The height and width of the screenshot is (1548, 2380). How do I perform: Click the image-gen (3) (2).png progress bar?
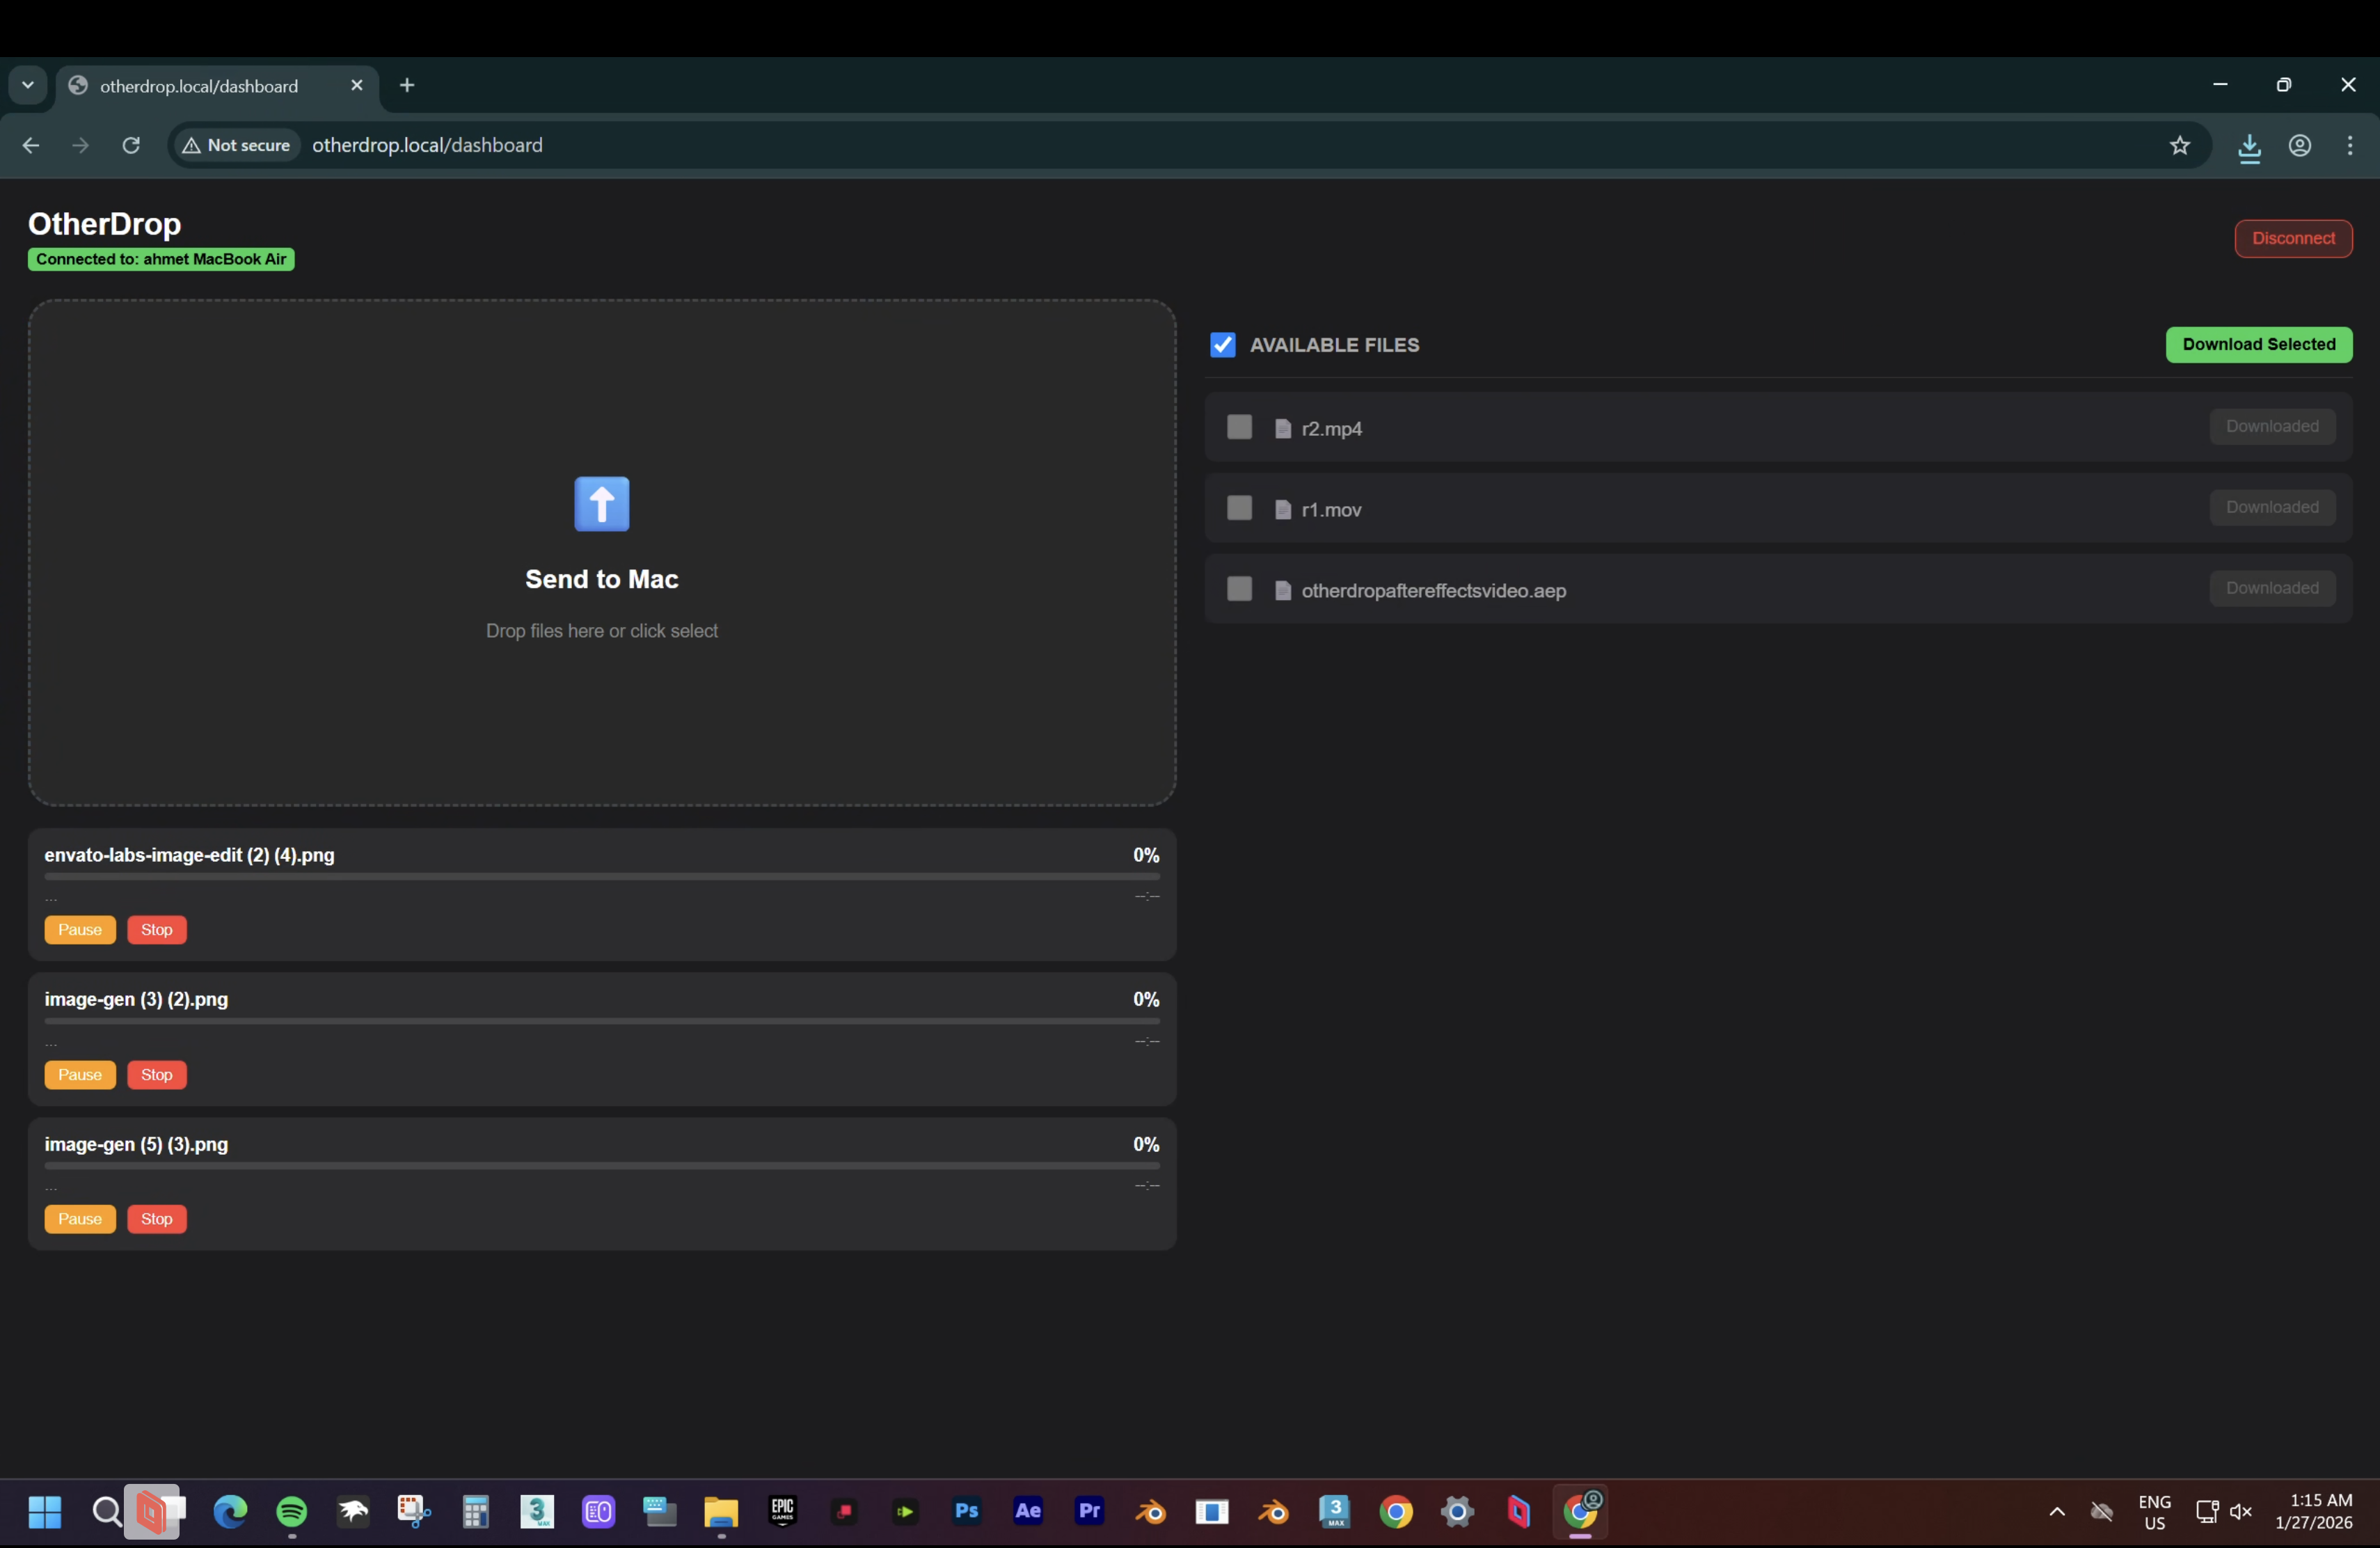[x=601, y=1021]
